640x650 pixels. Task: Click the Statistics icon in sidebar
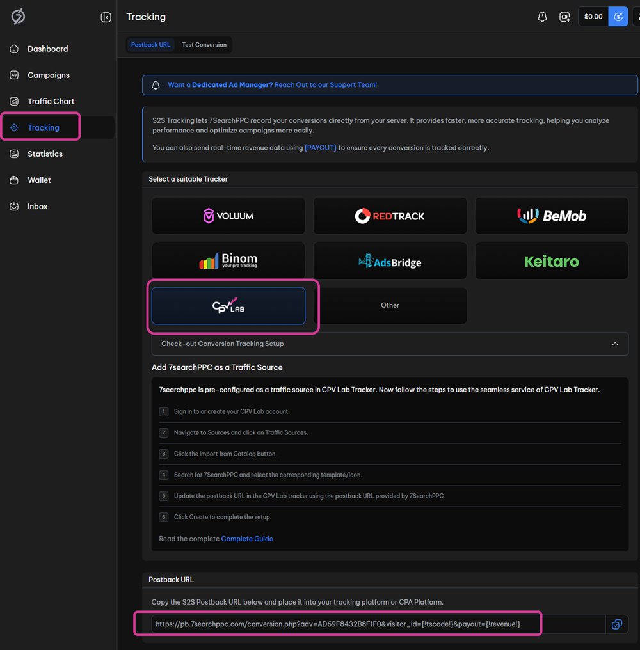14,154
